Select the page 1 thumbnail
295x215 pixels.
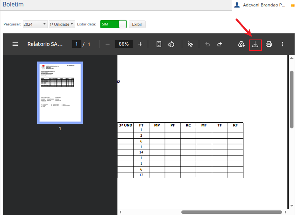pos(60,93)
